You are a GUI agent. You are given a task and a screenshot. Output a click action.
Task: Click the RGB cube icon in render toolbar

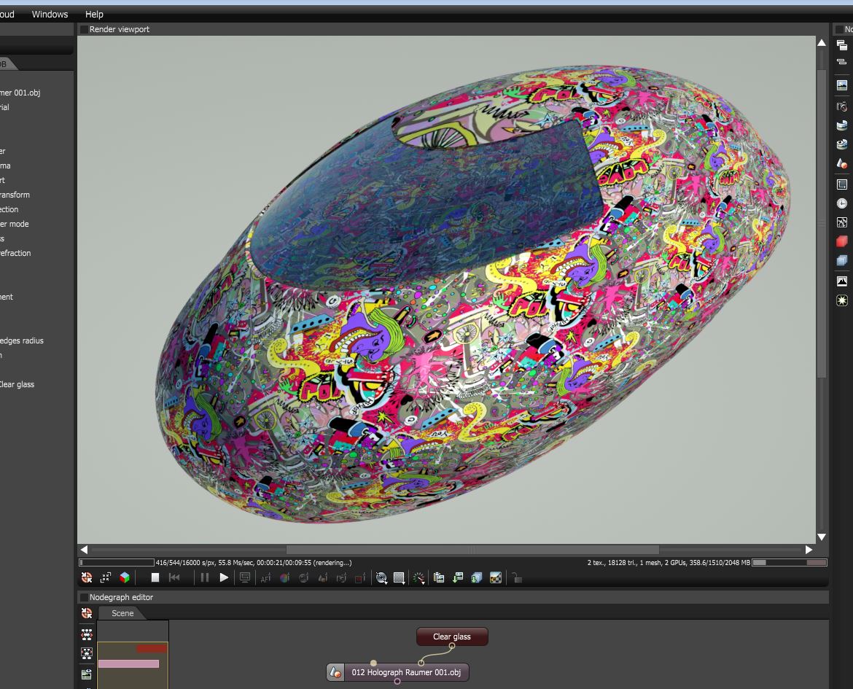[x=125, y=577]
